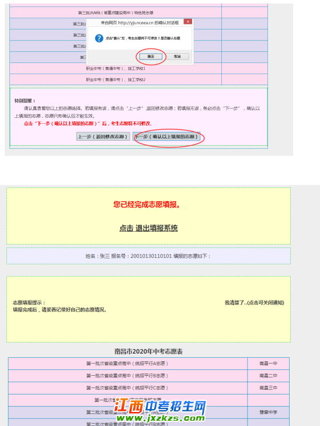Close the confirmation dialog with red X
320x426 pixels.
[x=187, y=22]
